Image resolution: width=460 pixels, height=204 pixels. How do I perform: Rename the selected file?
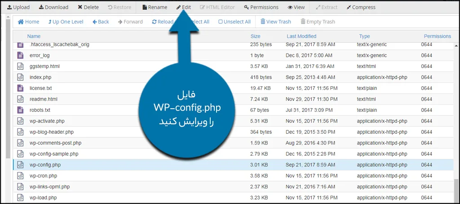tap(155, 7)
